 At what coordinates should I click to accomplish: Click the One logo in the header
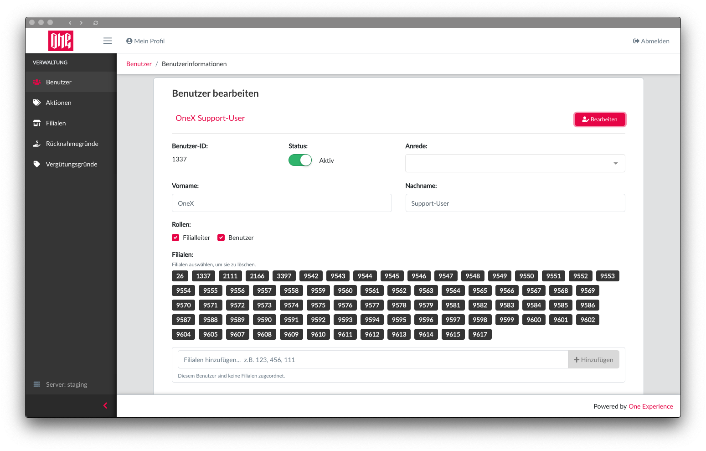[61, 41]
